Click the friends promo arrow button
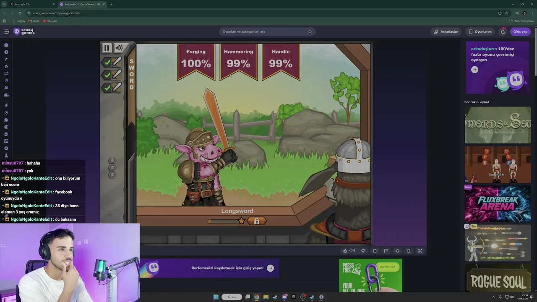The image size is (537, 302). point(474,70)
